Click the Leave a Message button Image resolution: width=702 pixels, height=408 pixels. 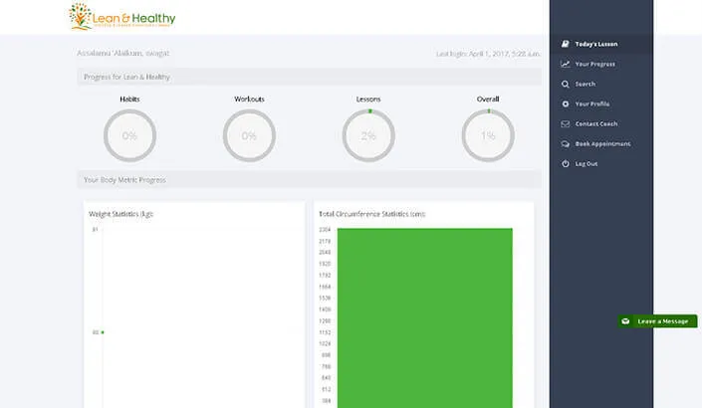tap(657, 321)
